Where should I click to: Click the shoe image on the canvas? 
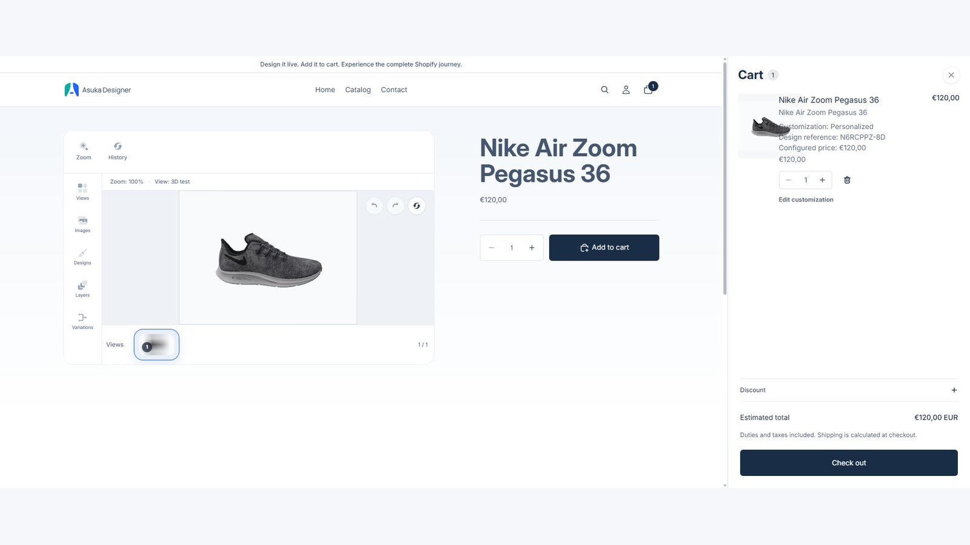(x=269, y=260)
